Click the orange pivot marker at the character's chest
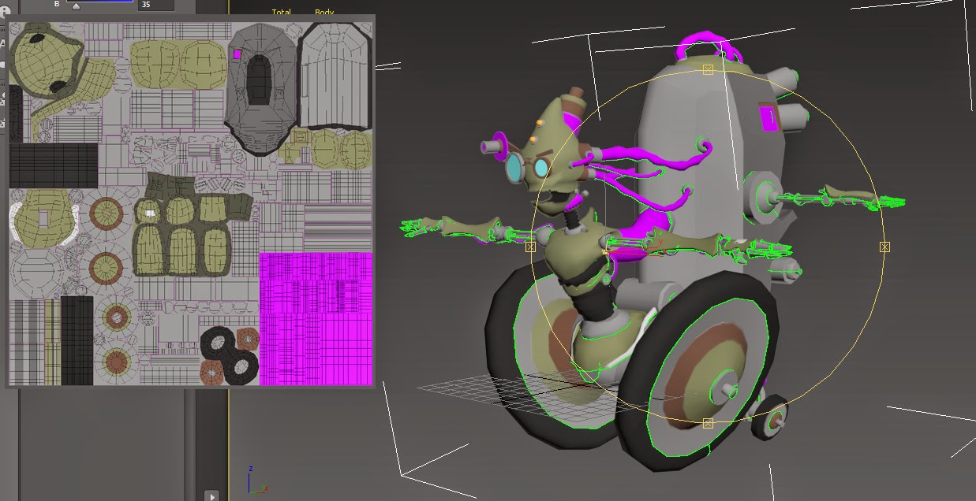976x501 pixels. 605,252
